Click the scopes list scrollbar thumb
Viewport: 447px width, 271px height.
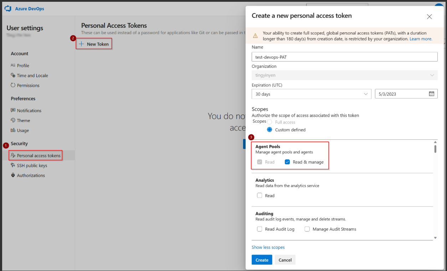pyautogui.click(x=435, y=149)
